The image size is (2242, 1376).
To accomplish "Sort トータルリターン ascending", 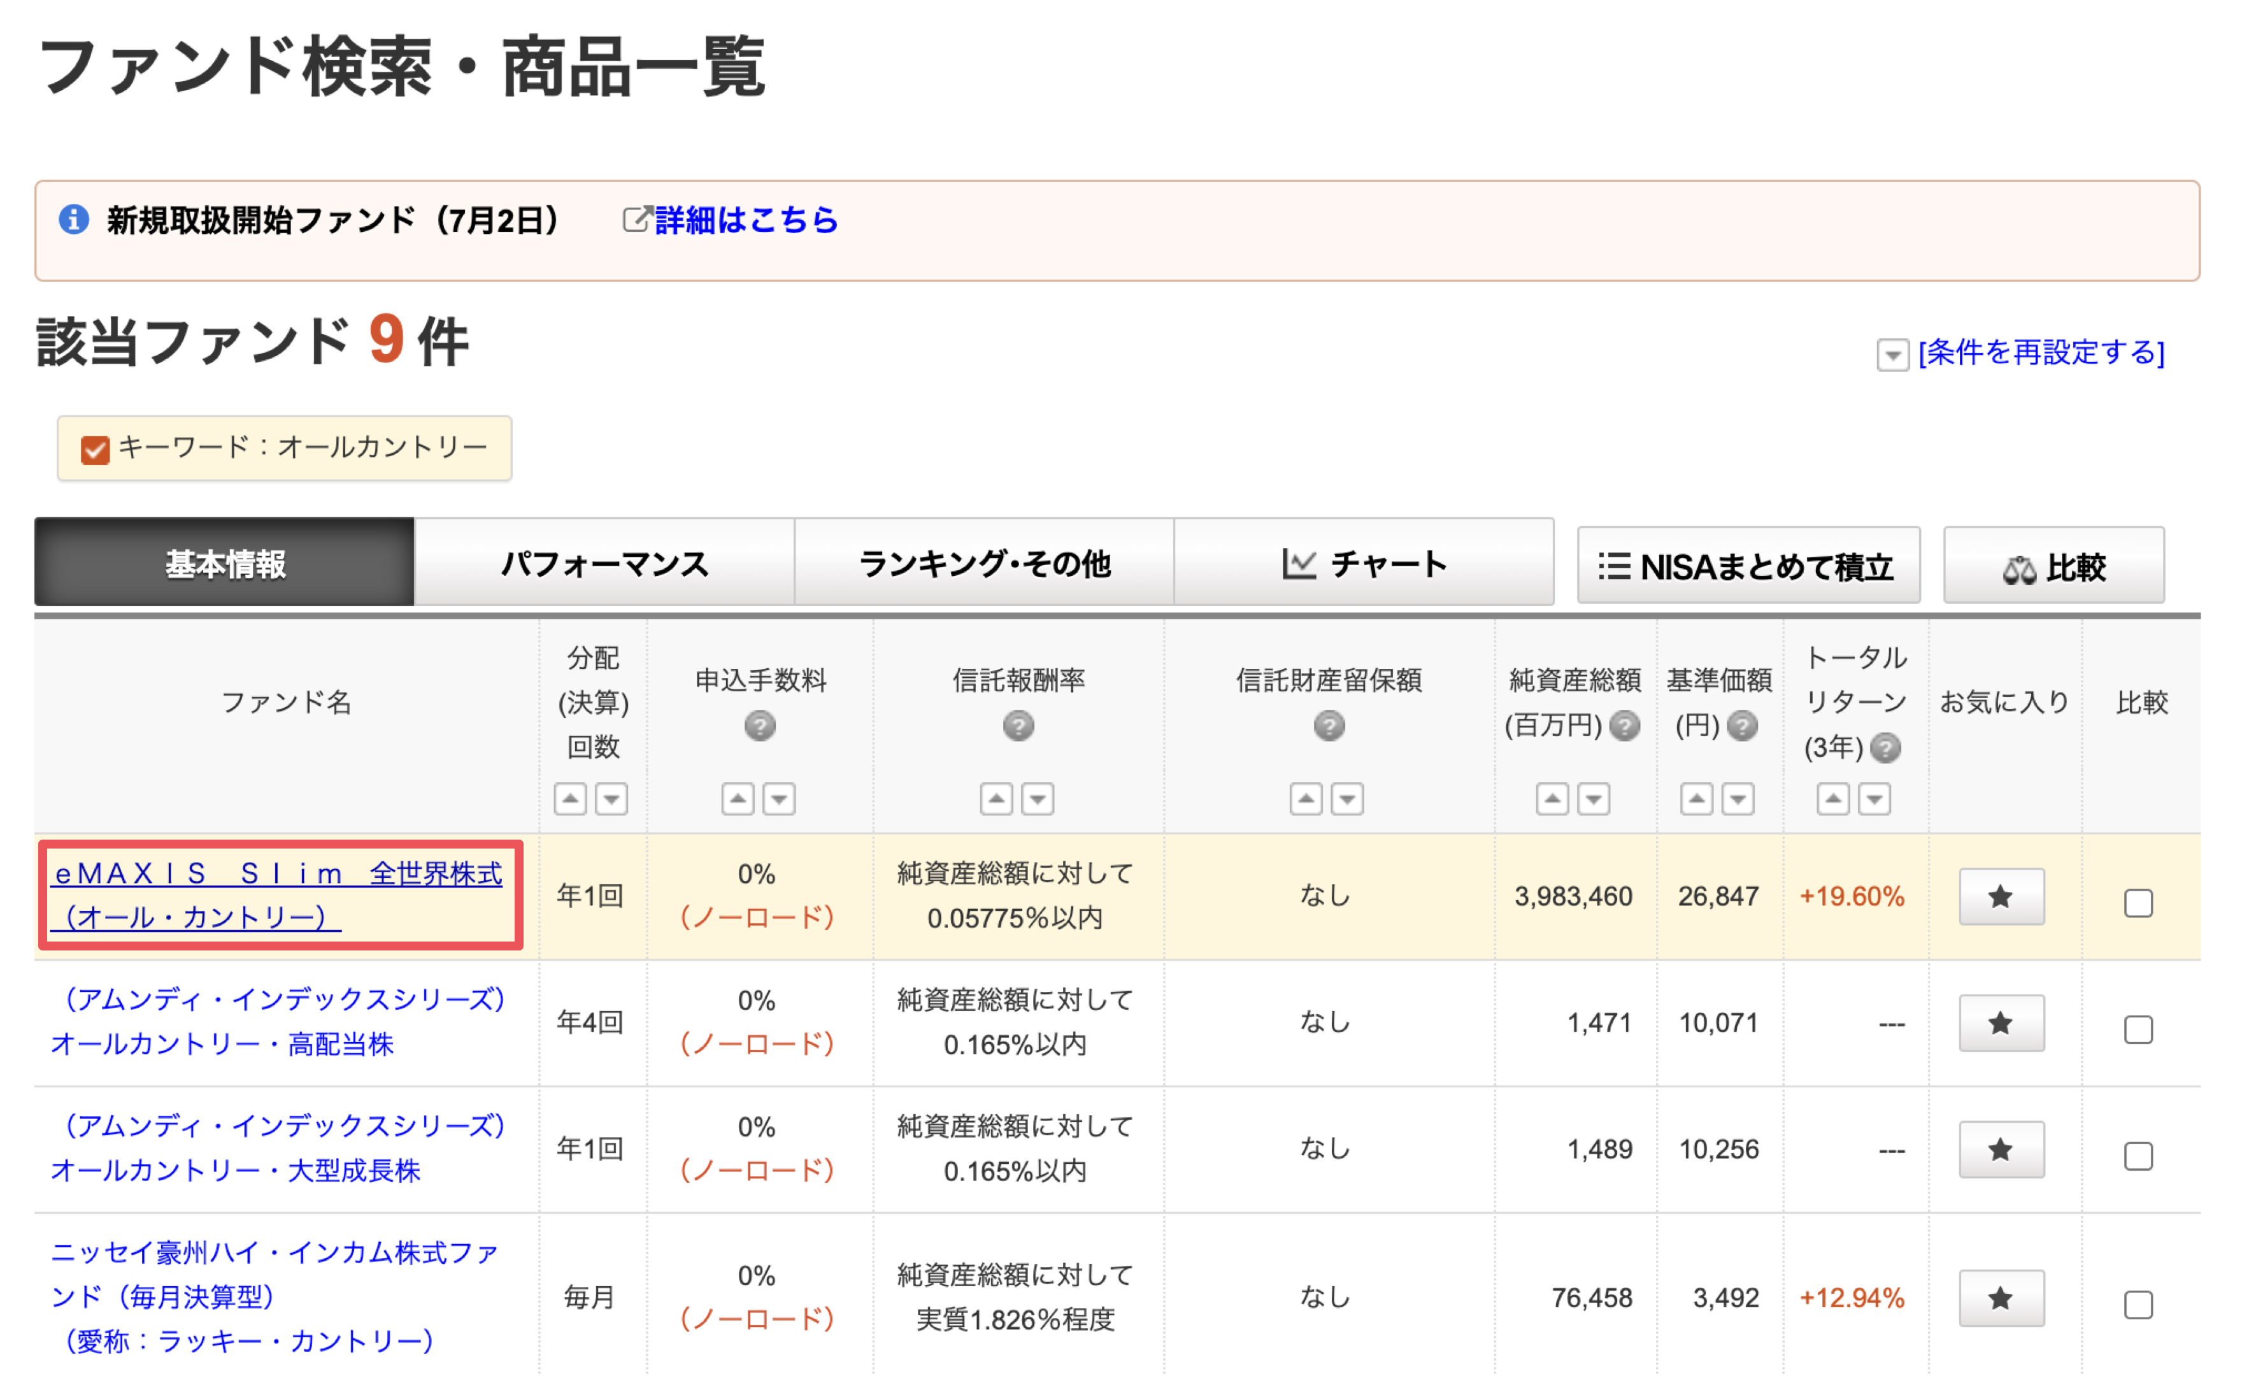I will (1832, 799).
